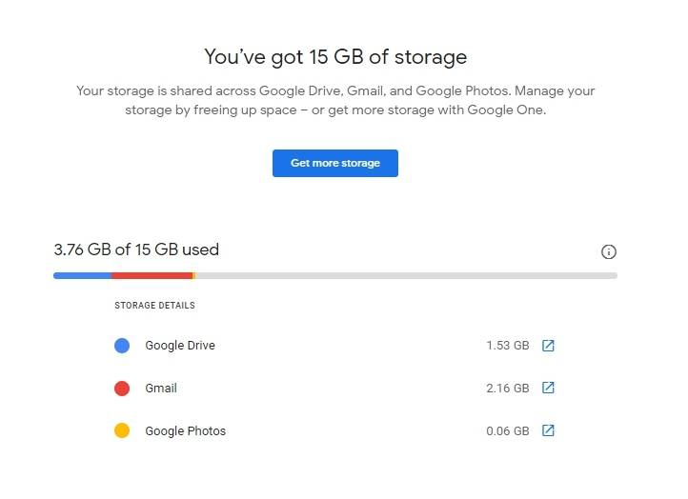
Task: Click the yellow Google Photos dot
Action: click(122, 430)
